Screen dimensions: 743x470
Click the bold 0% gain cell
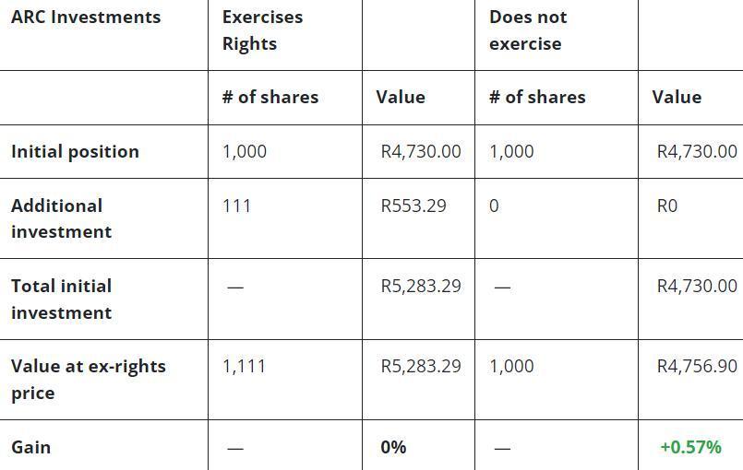pos(393,448)
